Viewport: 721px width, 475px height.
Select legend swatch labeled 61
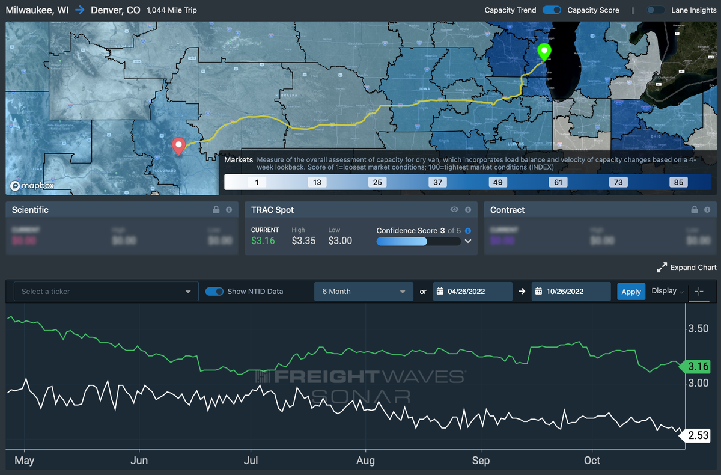pos(558,182)
